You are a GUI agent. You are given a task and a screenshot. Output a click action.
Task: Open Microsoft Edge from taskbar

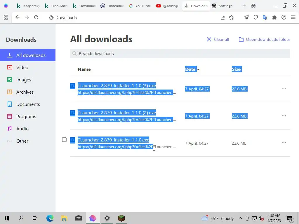coord(50,218)
